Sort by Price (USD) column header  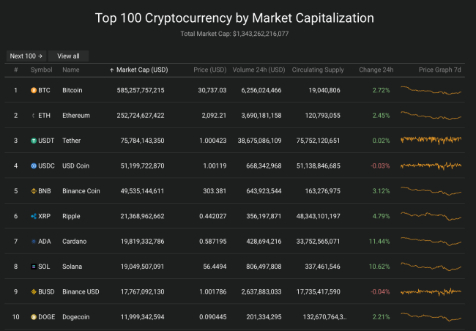pos(209,70)
